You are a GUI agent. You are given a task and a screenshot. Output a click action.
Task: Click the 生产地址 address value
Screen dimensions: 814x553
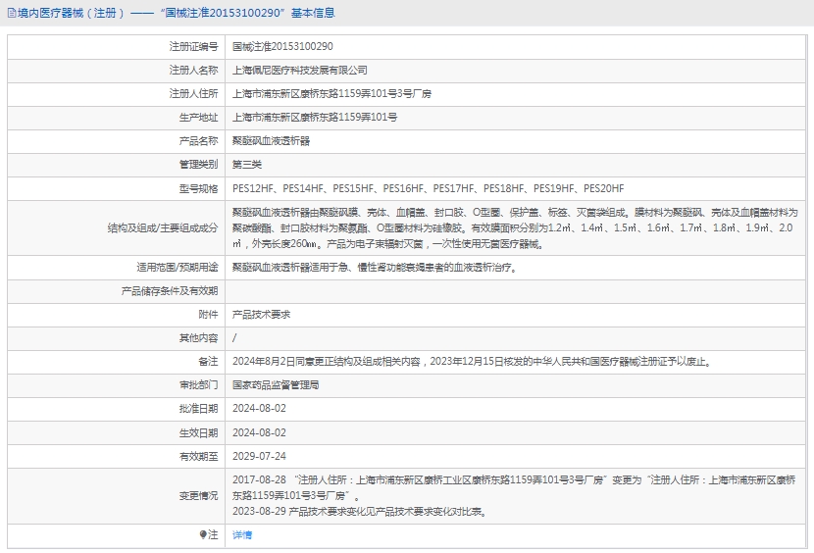[315, 117]
